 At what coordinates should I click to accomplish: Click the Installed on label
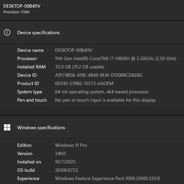29,162
